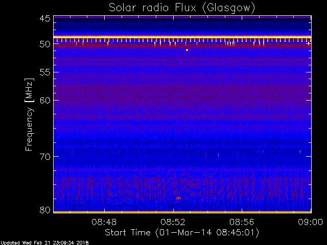Click the dark blue band near 46 MHz
The width and height of the screenshot is (327, 245).
click(x=182, y=26)
